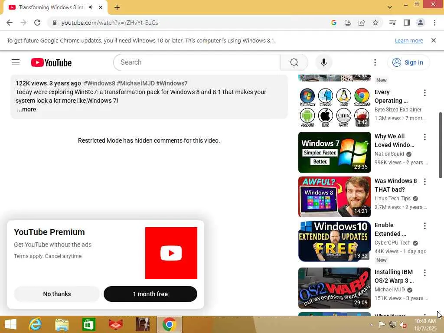
Task: Open Chrome's three-dot menu
Action: coord(434,23)
